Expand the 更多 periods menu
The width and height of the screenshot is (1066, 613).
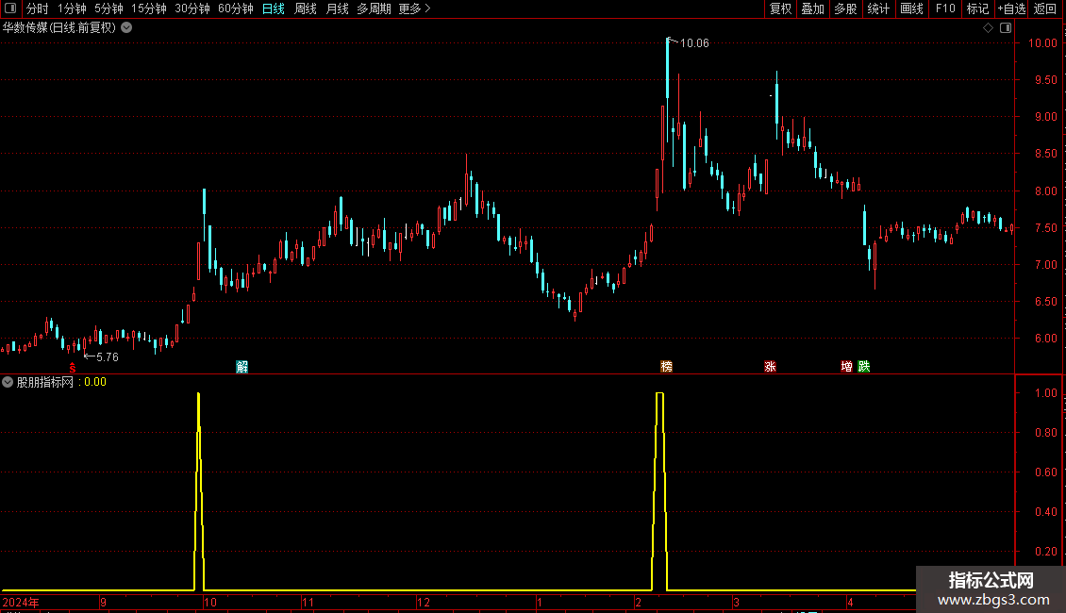414,8
